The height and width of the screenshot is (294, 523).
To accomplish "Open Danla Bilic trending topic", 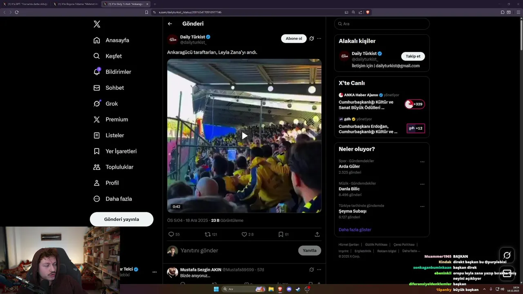I will 349,189.
